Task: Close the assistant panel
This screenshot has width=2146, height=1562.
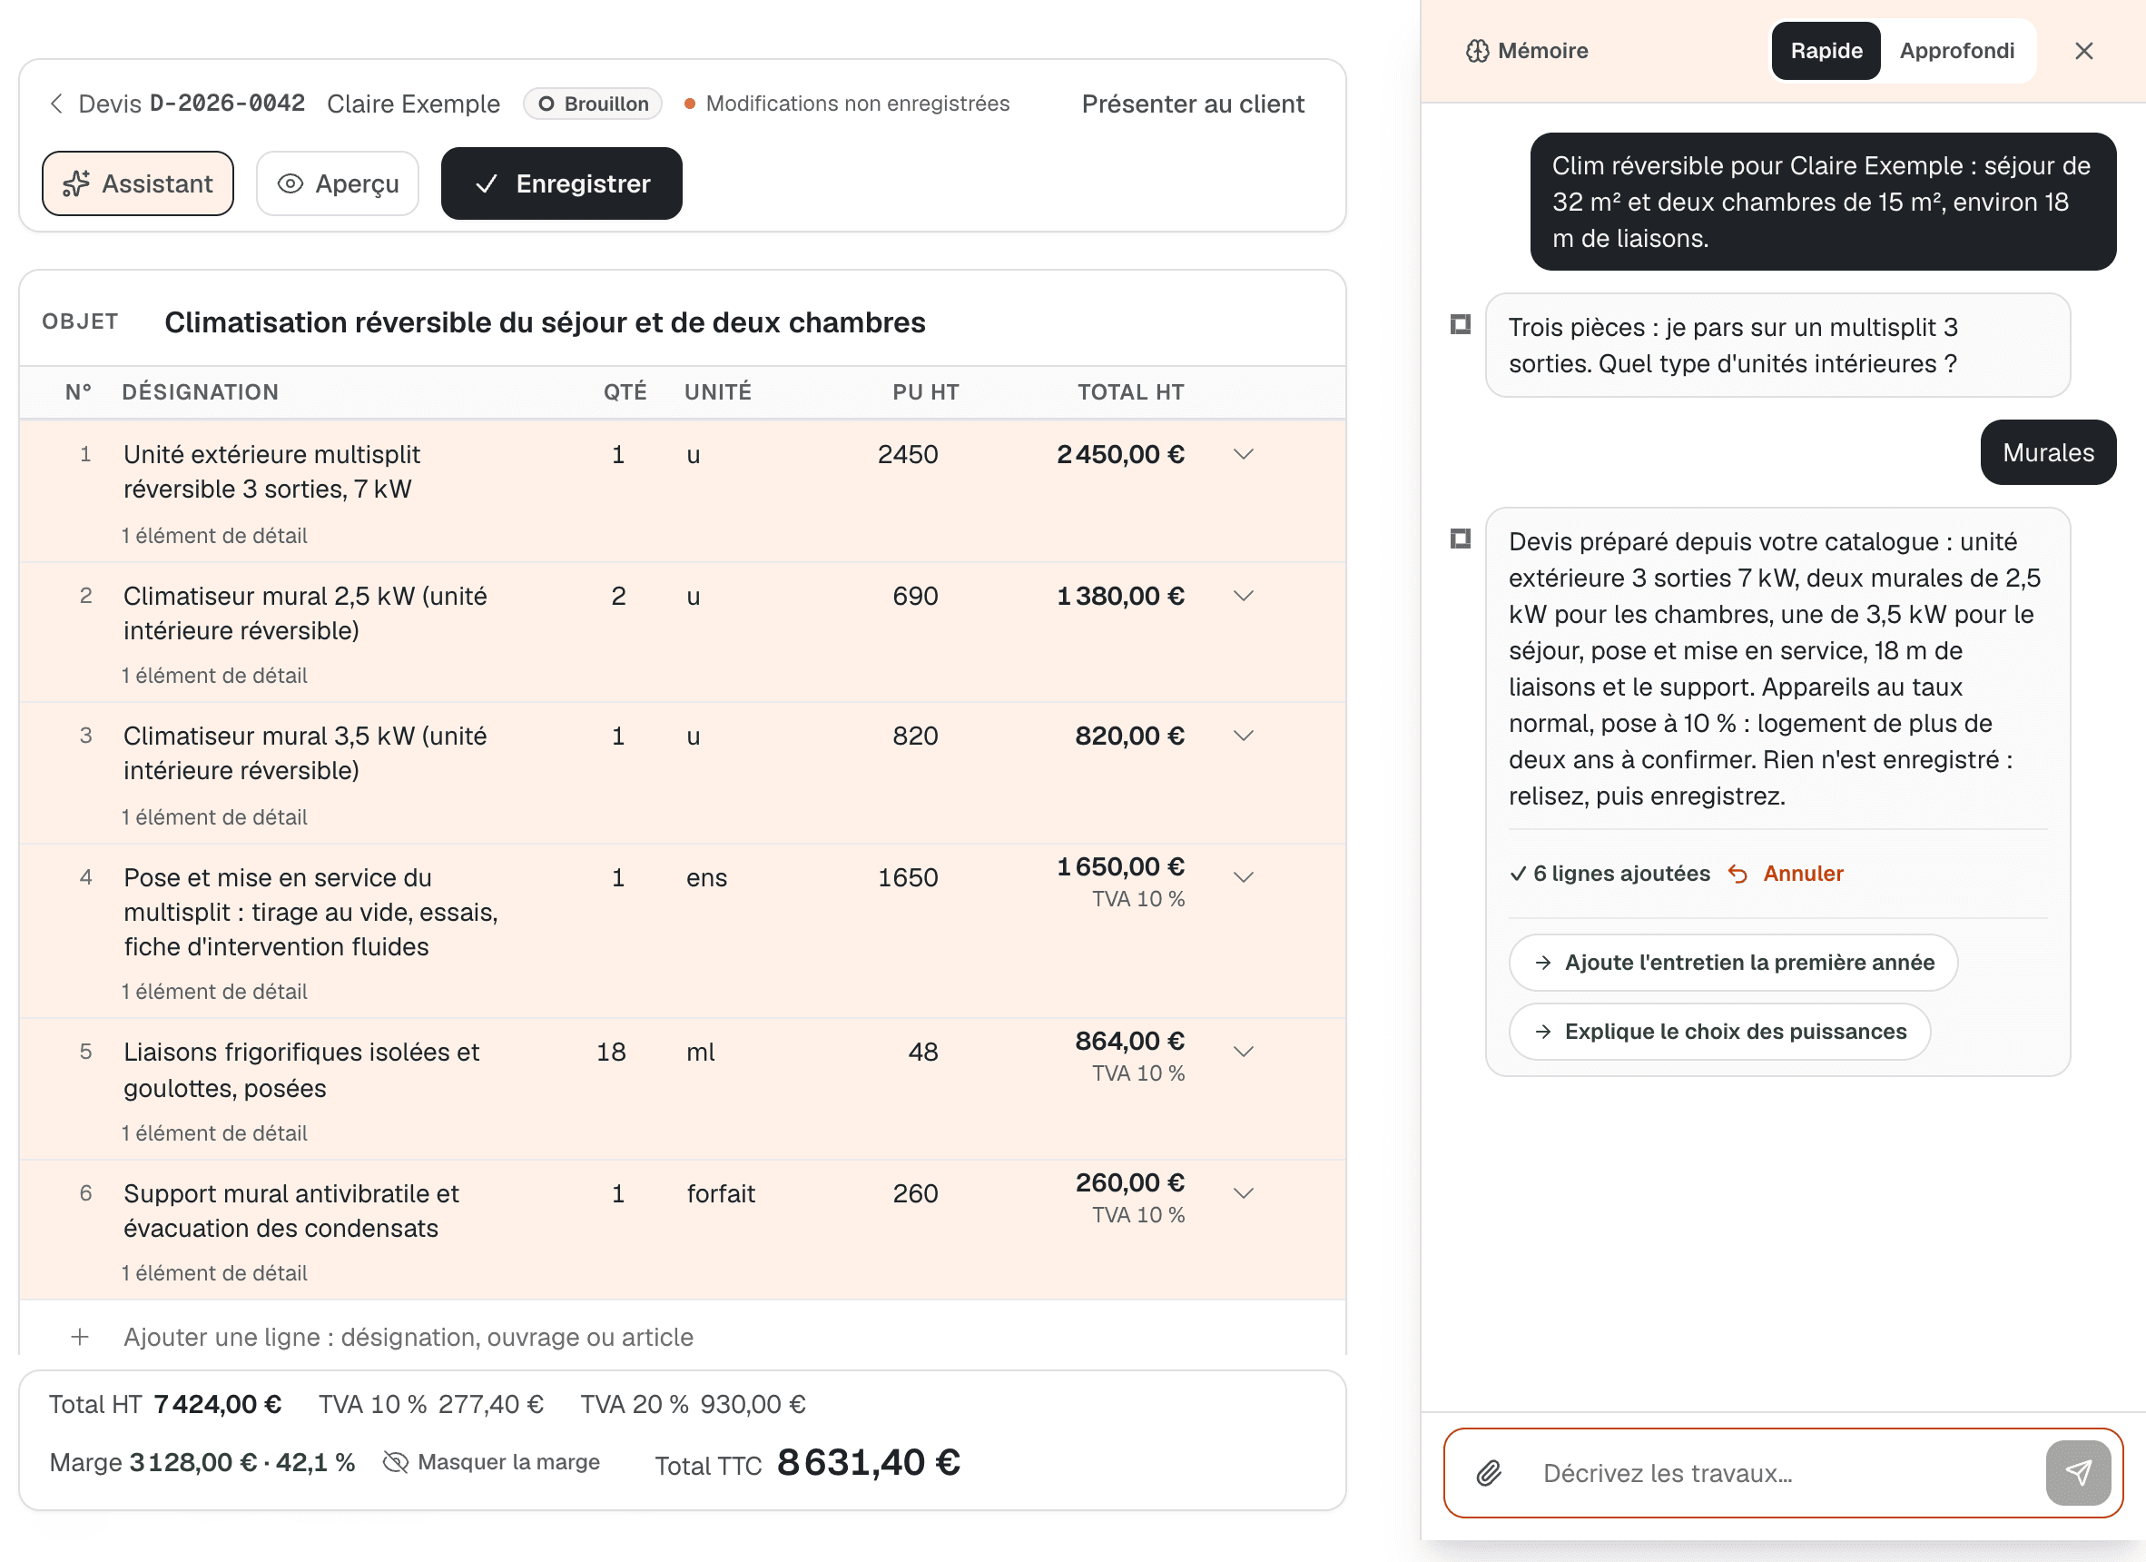Action: click(2083, 51)
